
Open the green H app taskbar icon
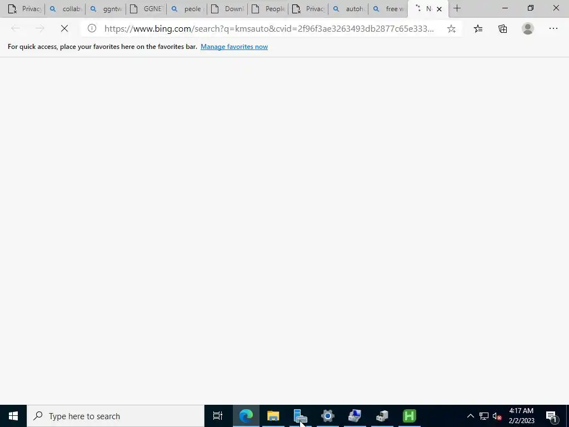410,416
